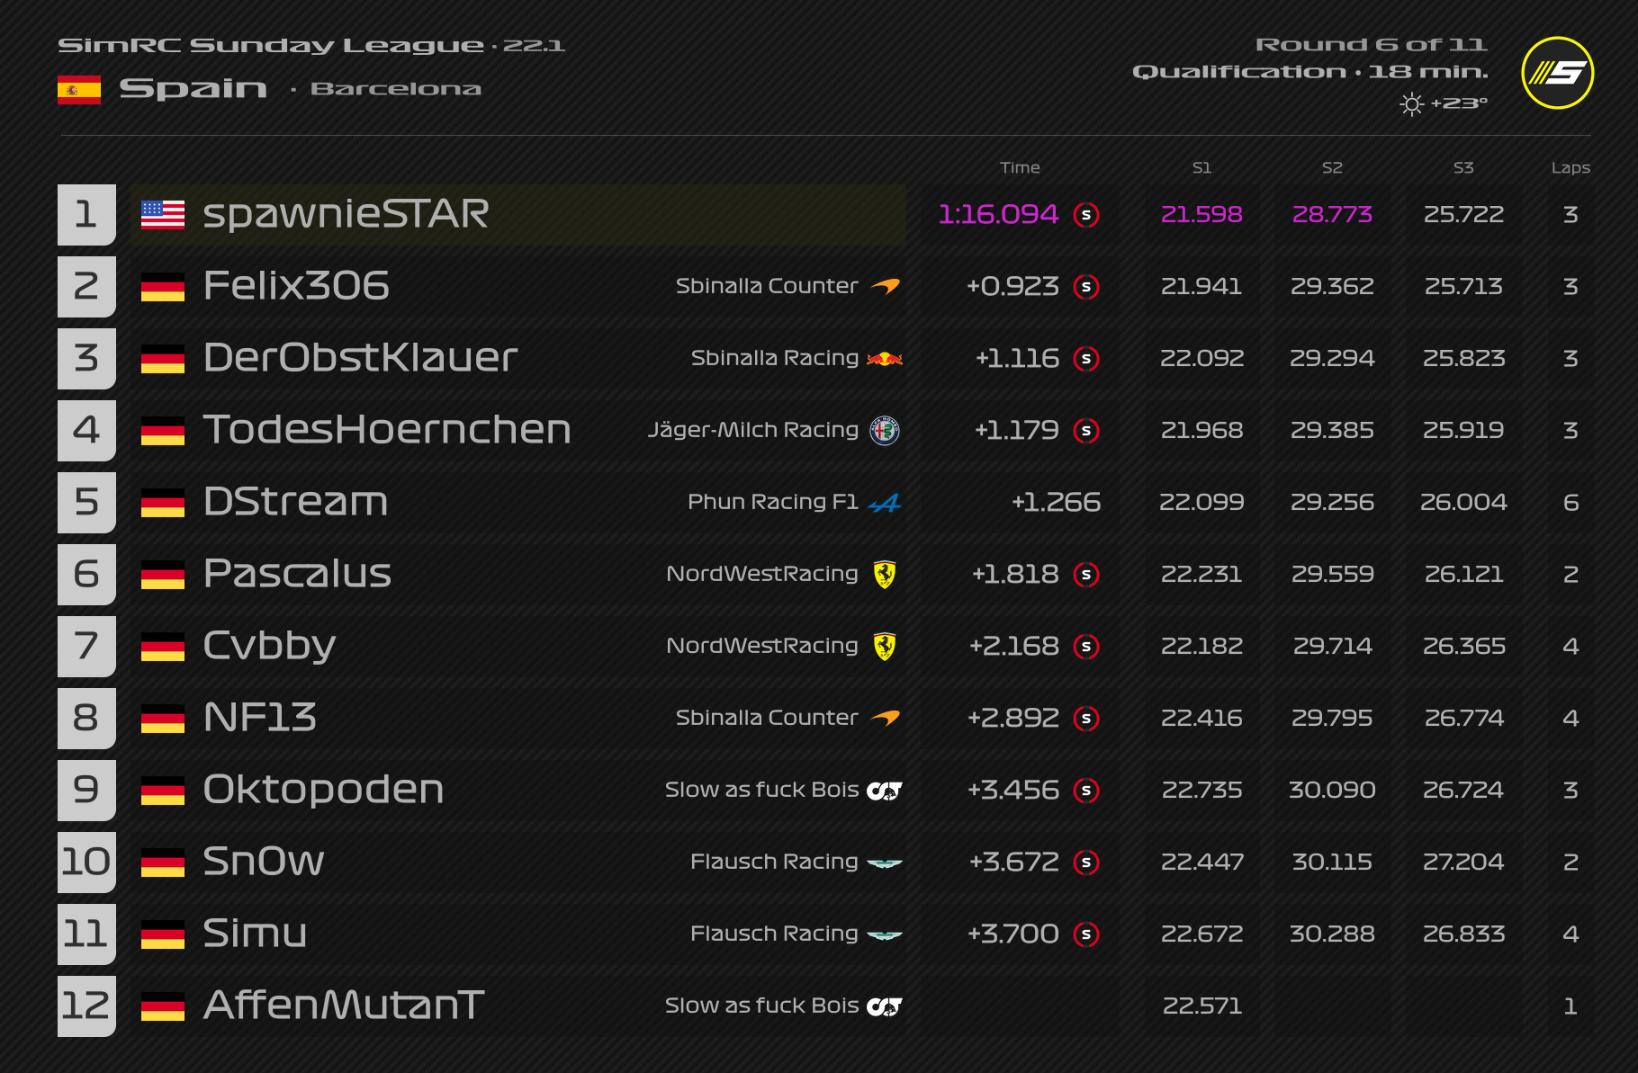Click the Spain flag in header
This screenshot has width=1638, height=1073.
[x=79, y=90]
